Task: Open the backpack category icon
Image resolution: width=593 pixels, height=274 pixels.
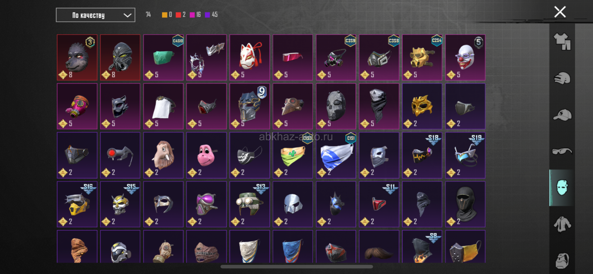Action: click(x=562, y=261)
